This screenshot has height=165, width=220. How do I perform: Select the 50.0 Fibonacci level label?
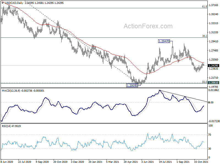(x=204, y=82)
